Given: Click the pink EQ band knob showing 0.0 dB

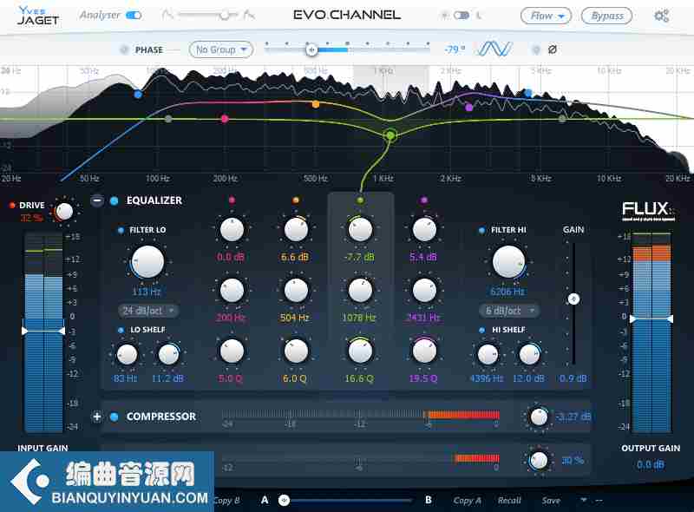Looking at the screenshot, I should 232,230.
